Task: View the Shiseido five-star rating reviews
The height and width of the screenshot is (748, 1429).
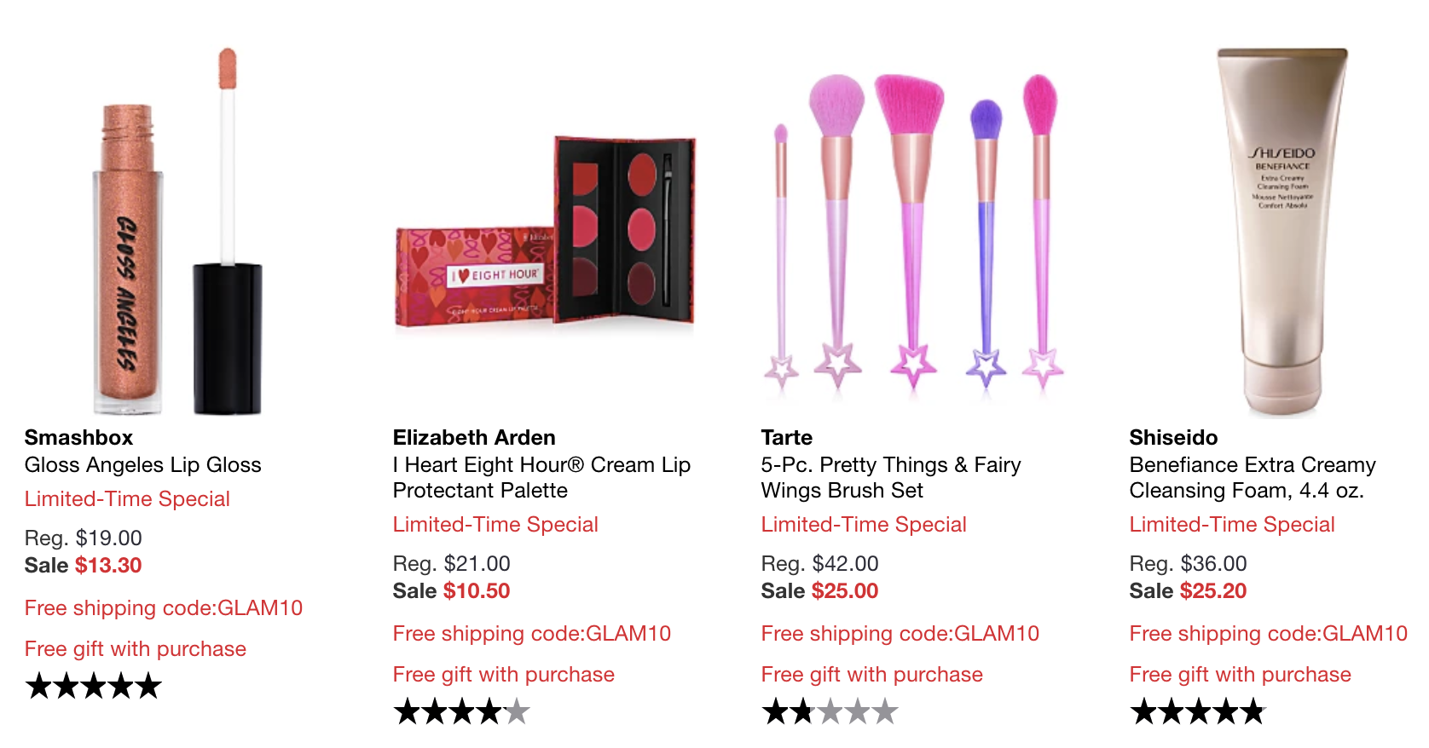Action: [1199, 711]
